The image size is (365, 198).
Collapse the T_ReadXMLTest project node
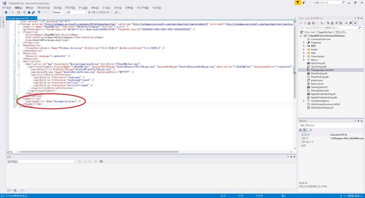(x=301, y=36)
